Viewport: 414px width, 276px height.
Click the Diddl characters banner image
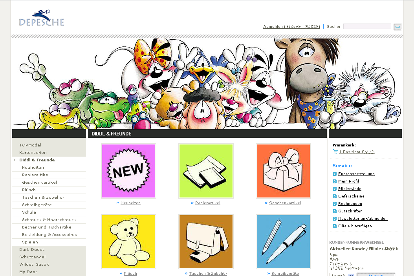tap(207, 84)
